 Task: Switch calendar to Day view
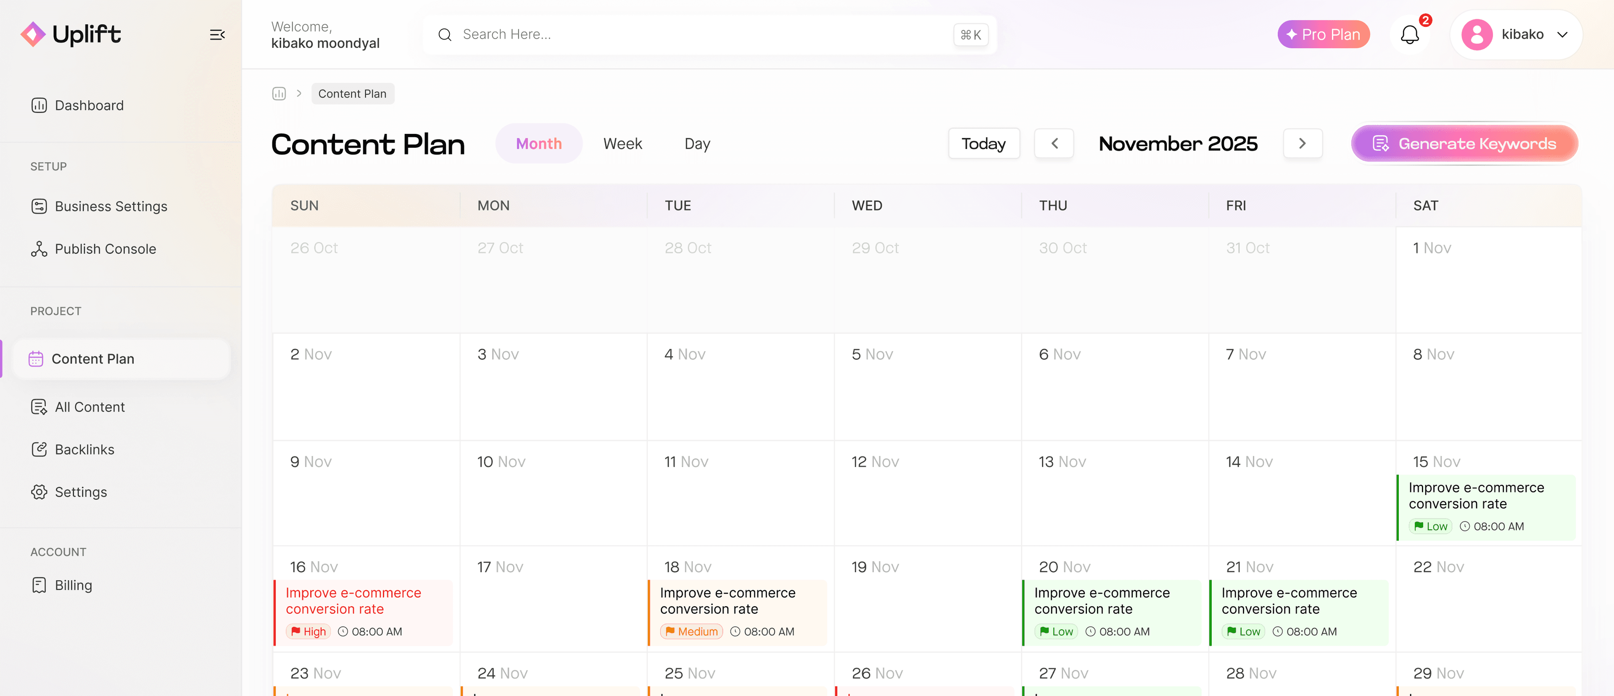[697, 143]
